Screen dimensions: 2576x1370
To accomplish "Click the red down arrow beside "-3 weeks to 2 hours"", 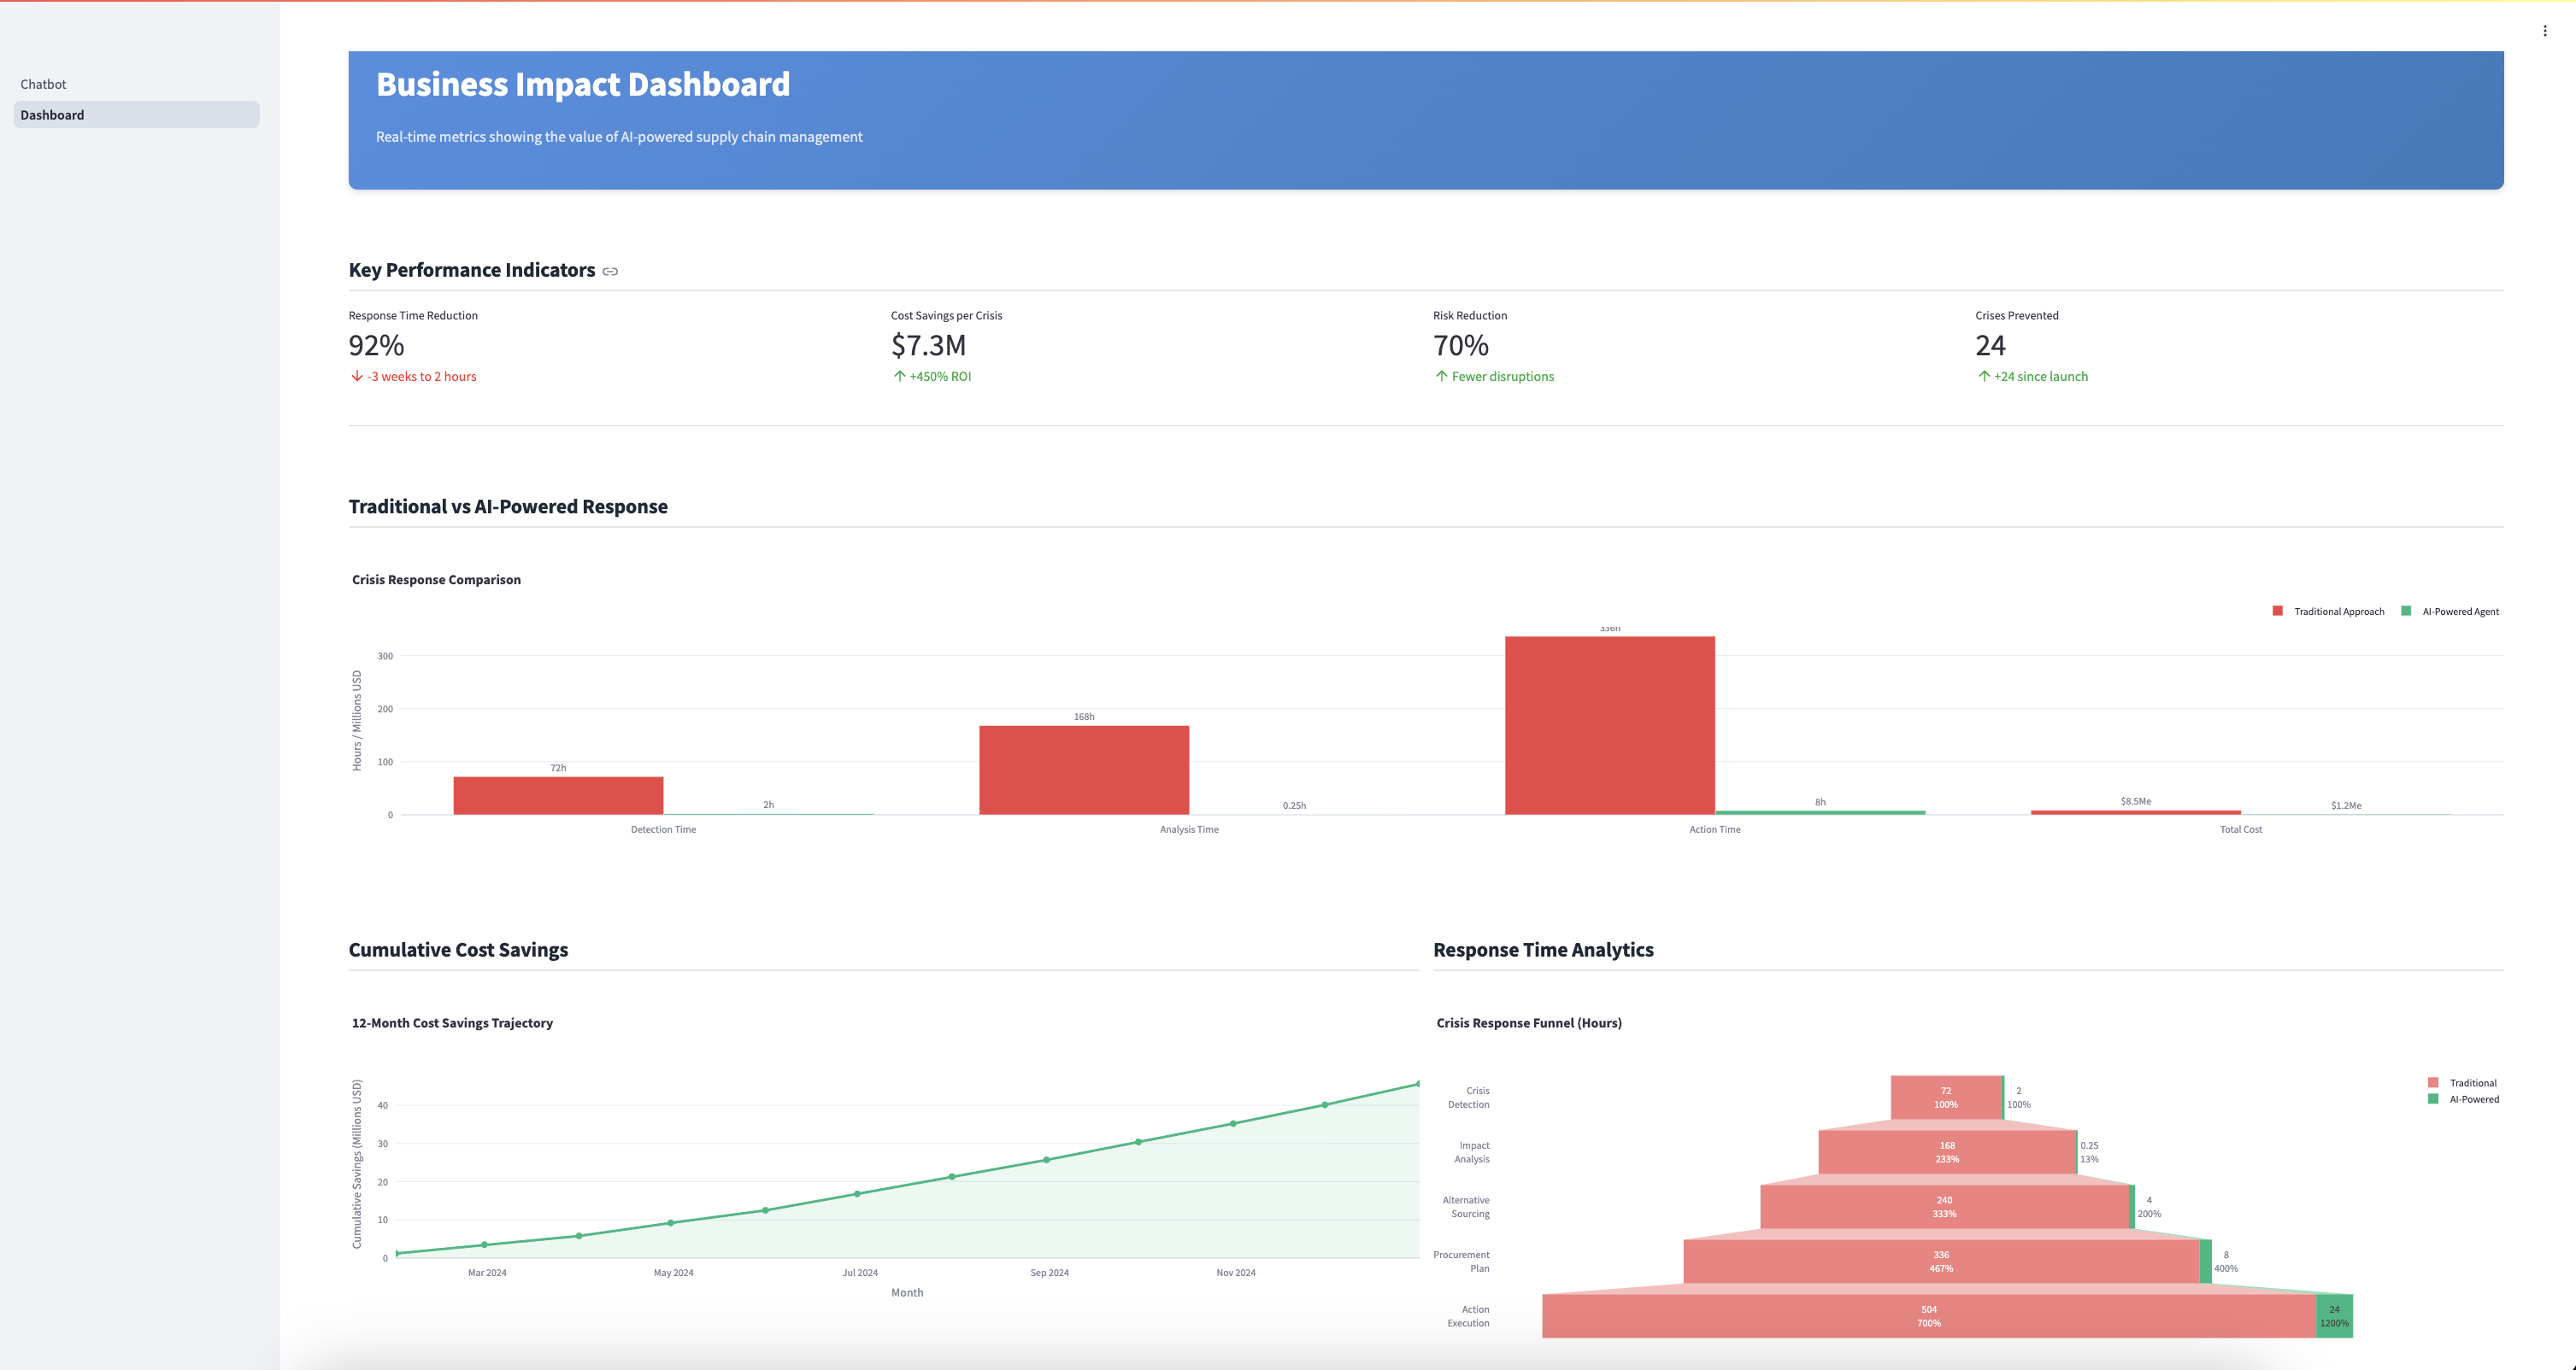I will click(x=356, y=376).
